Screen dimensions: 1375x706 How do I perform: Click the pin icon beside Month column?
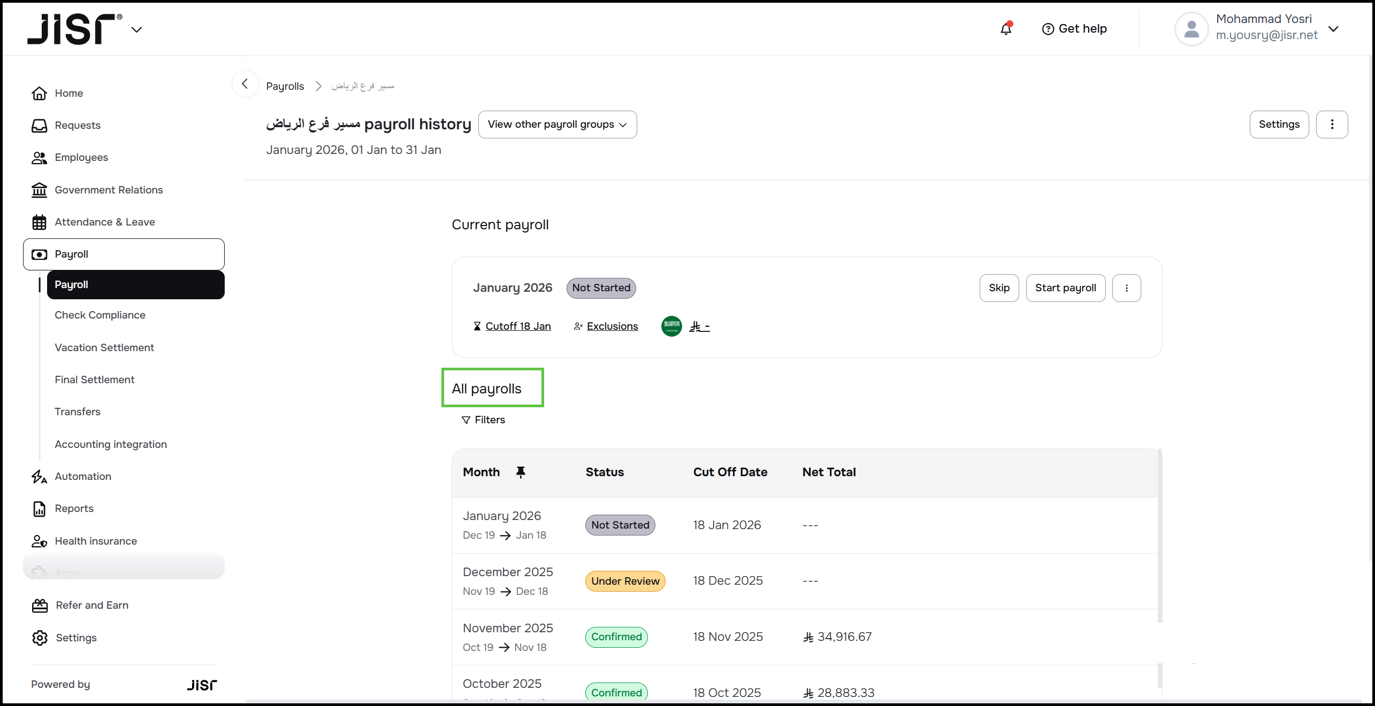coord(520,472)
